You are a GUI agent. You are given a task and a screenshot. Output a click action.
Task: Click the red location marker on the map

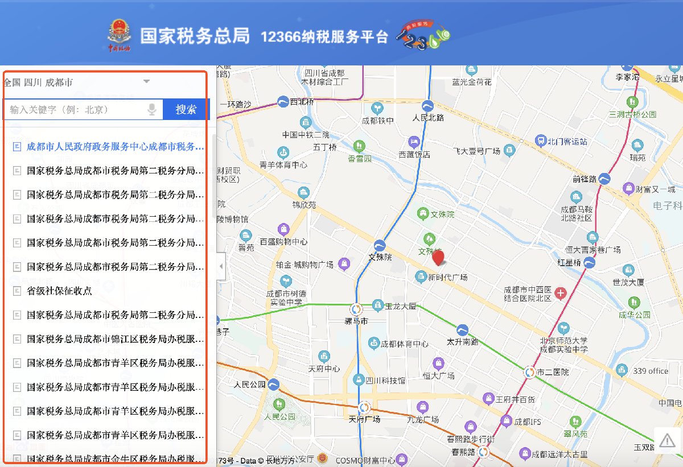pos(438,258)
